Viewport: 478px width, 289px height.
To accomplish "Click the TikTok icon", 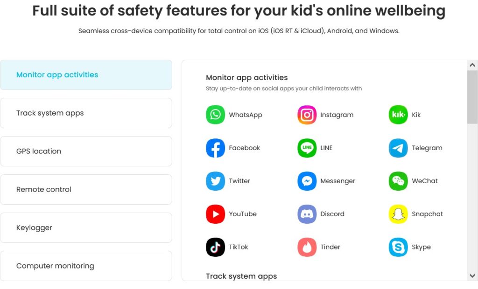I will 215,247.
